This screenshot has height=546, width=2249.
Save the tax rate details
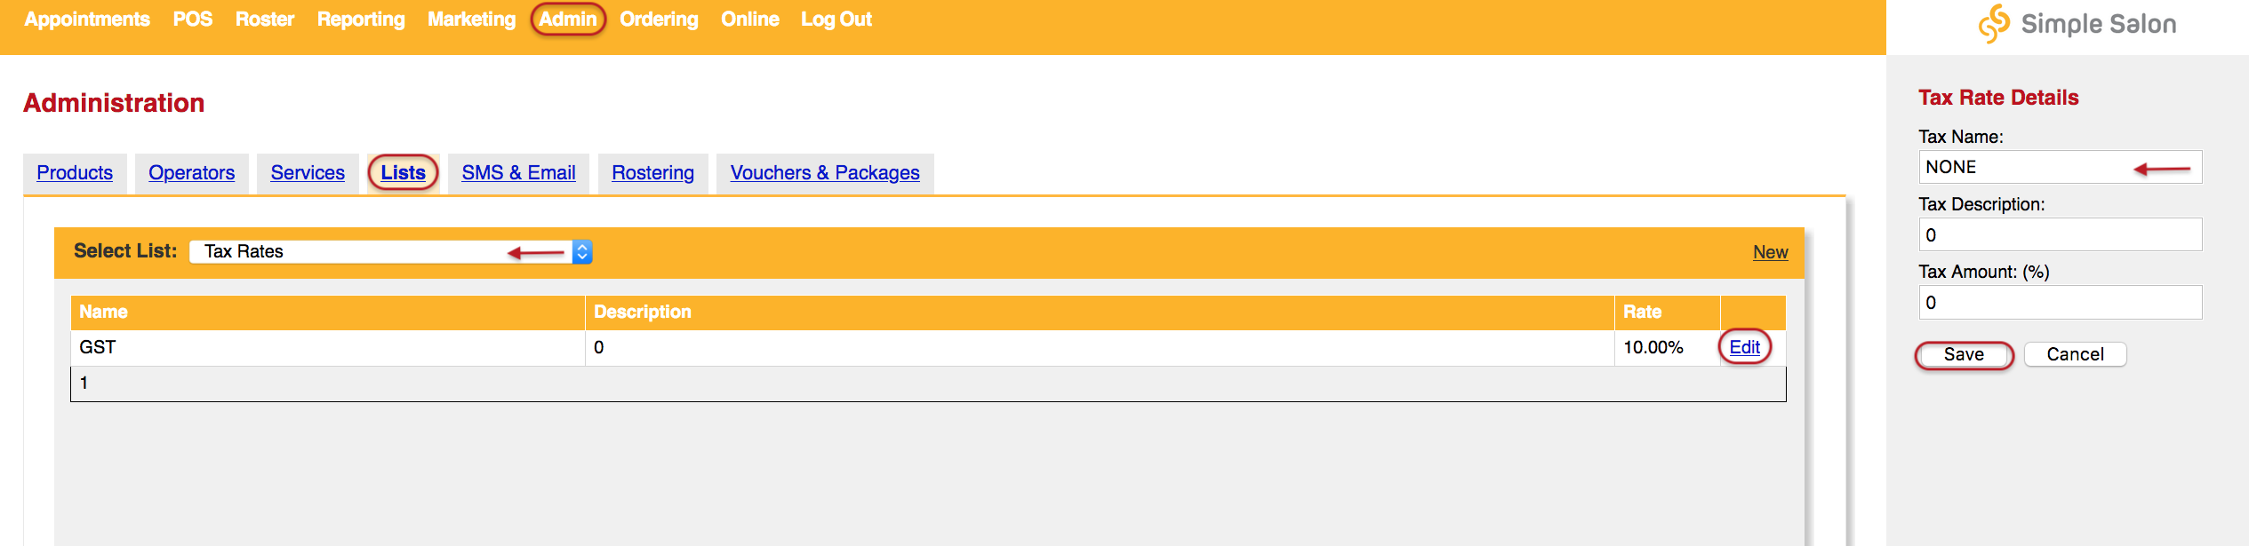pyautogui.click(x=1965, y=354)
